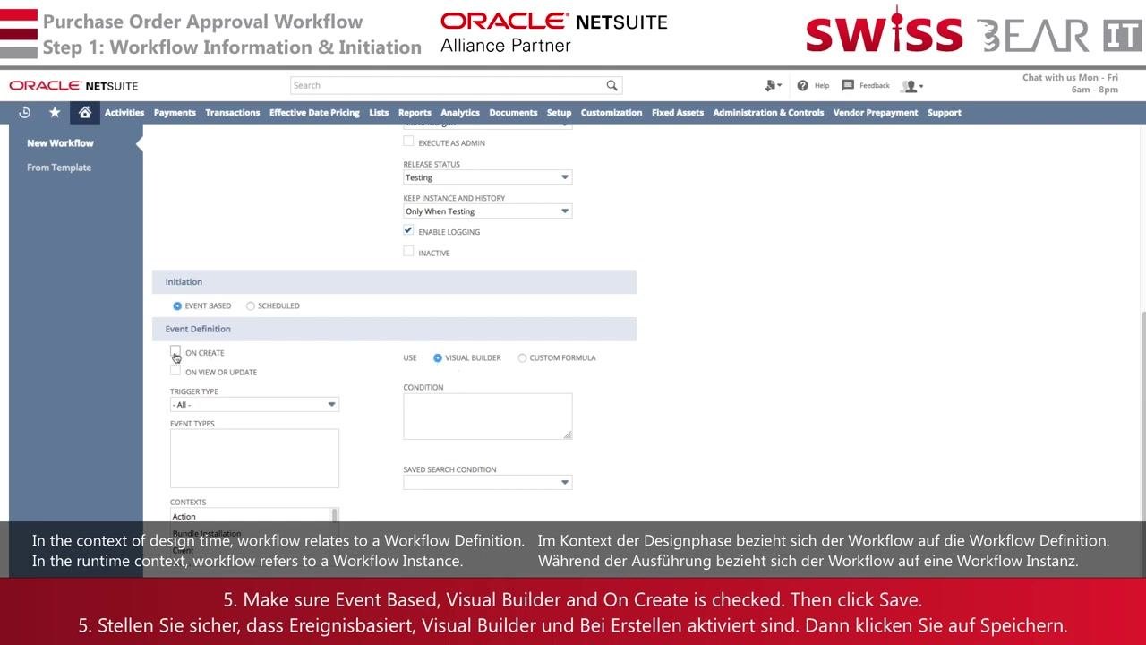Click the Feedback speech bubble icon
The image size is (1146, 645).
[x=848, y=85]
